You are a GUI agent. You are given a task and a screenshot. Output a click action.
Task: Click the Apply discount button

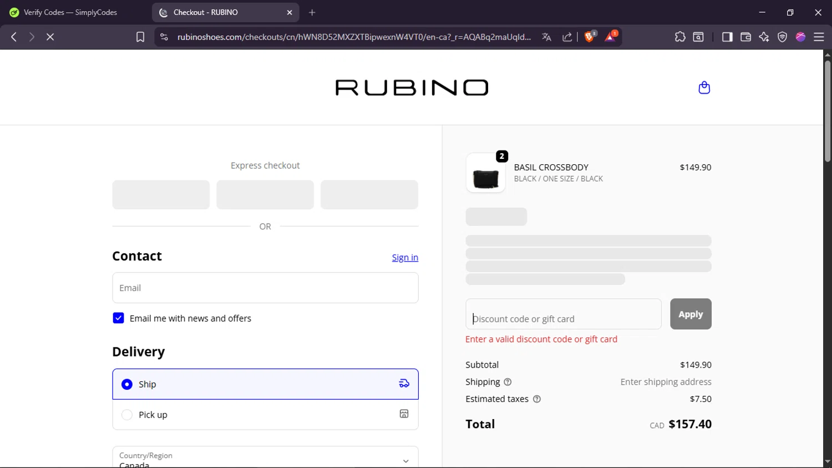691,314
